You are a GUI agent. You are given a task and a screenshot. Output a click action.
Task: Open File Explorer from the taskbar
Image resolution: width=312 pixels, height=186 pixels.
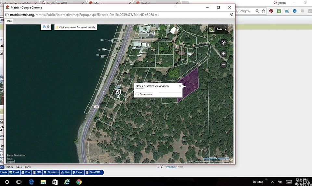coord(43,182)
